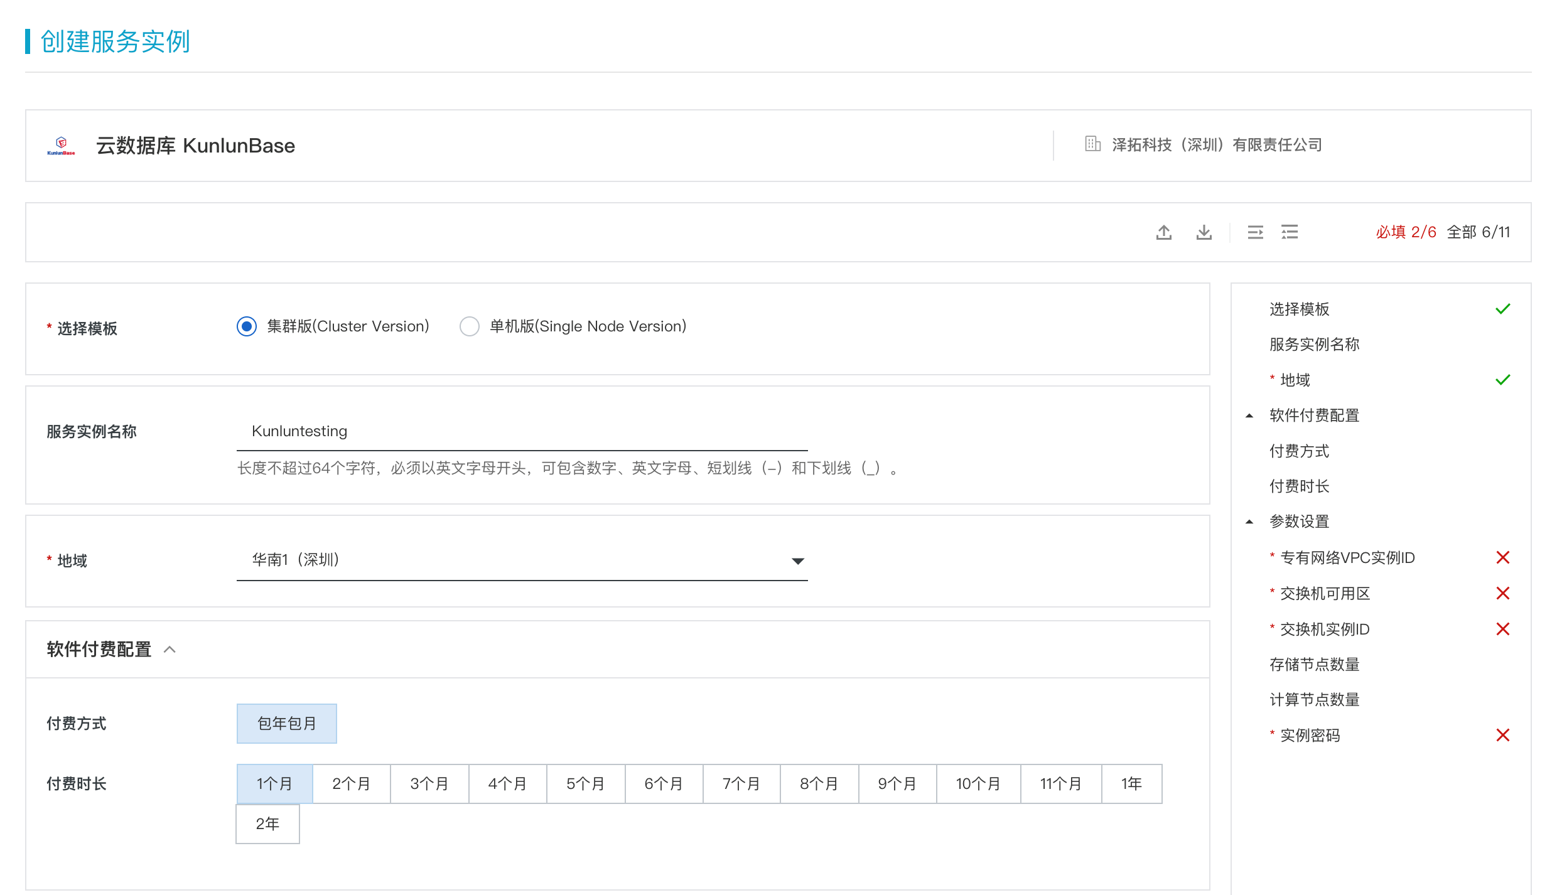Choose 10个月 payment duration
1557x895 pixels.
978,784
